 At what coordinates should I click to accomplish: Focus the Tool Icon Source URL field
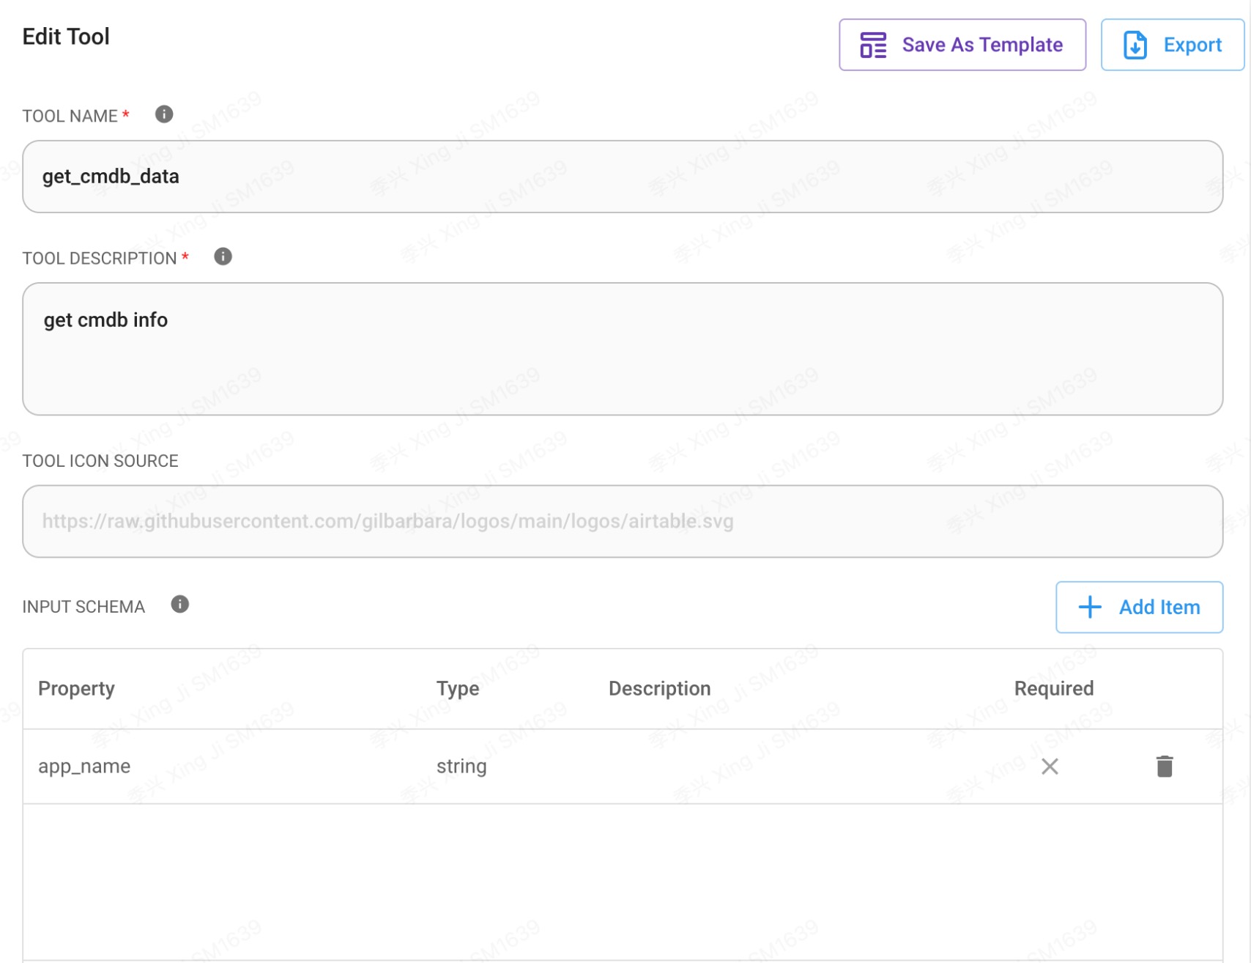623,521
